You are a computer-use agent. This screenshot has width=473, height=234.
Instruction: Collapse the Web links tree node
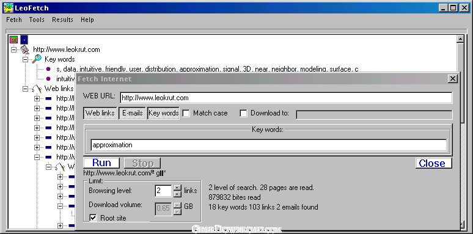pyautogui.click(x=25, y=89)
